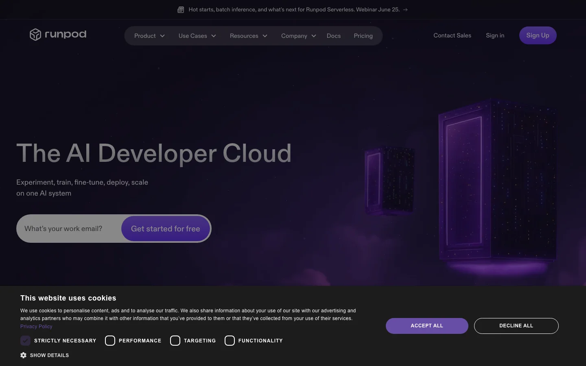Enable the Functionality cookies checkbox
Screen dimensions: 586x366
[230, 341]
